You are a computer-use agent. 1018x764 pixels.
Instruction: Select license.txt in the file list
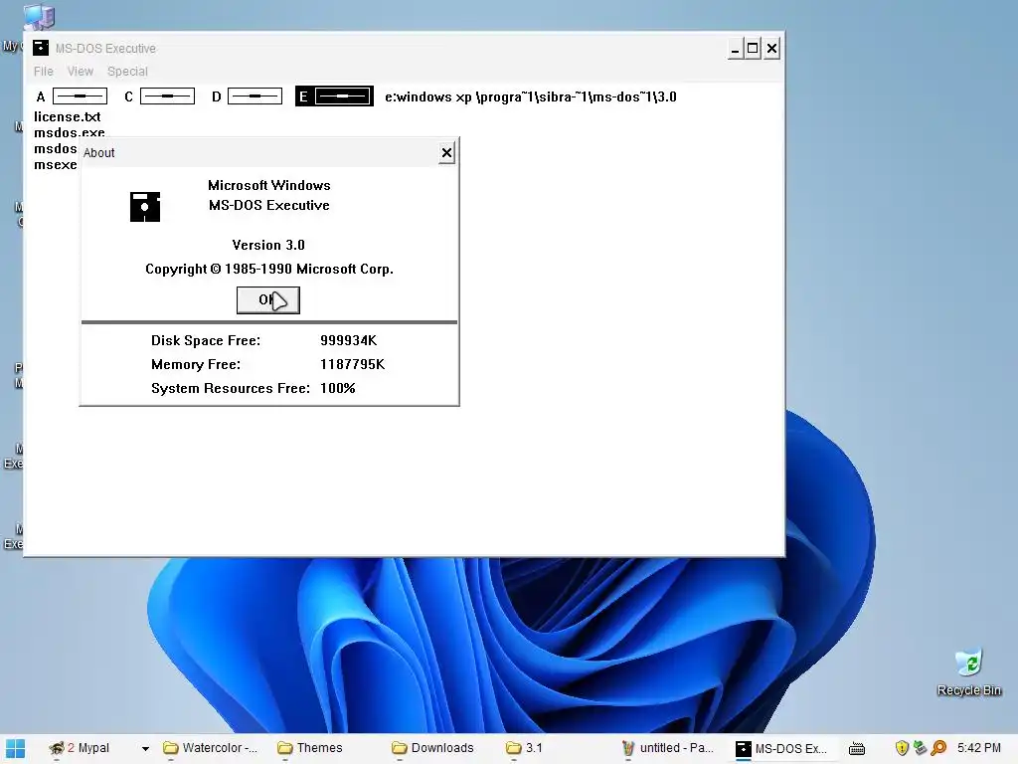coord(68,117)
